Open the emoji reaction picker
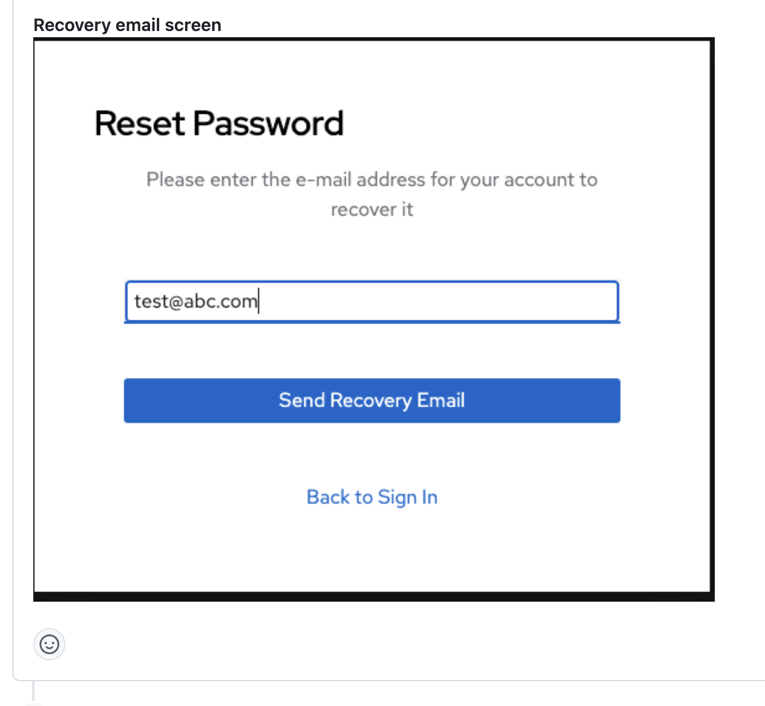Image resolution: width=765 pixels, height=706 pixels. tap(50, 644)
